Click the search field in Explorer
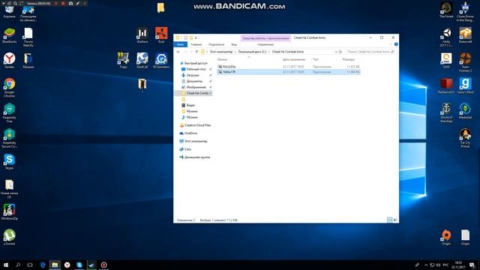 [x=370, y=52]
